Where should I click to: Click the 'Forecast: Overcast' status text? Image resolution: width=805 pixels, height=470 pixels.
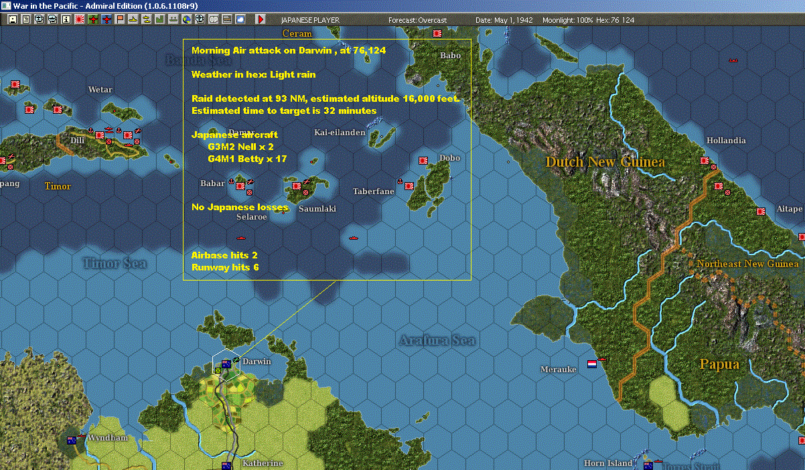point(417,20)
